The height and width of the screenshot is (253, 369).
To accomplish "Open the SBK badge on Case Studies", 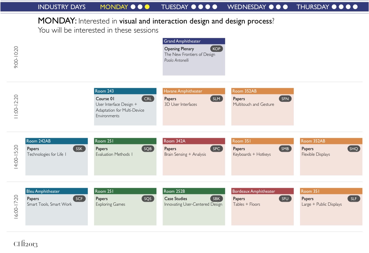I will click(216, 199).
